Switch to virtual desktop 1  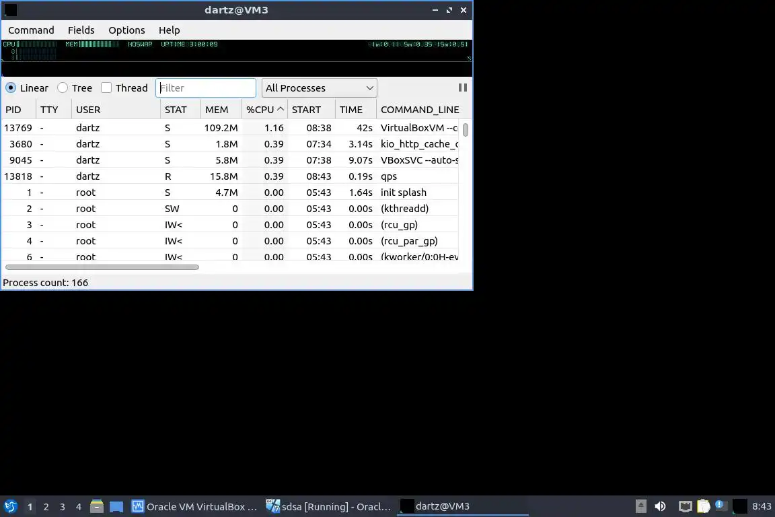point(30,507)
